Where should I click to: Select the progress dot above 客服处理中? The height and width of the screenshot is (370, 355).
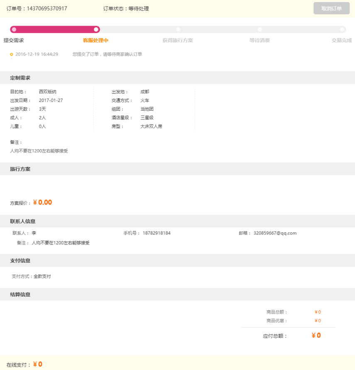point(96,29)
